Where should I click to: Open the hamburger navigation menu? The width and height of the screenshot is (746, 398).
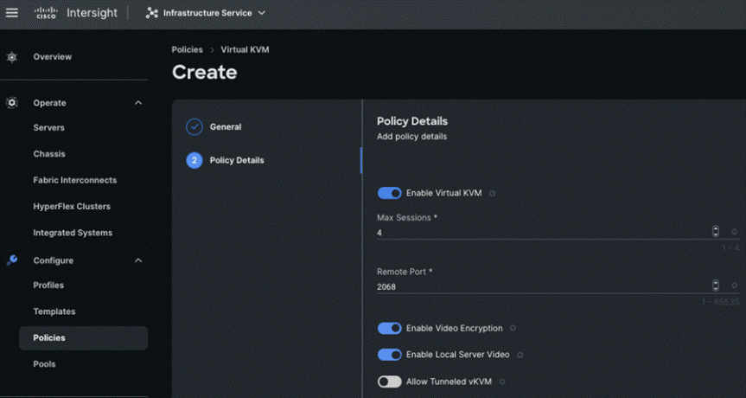12,13
